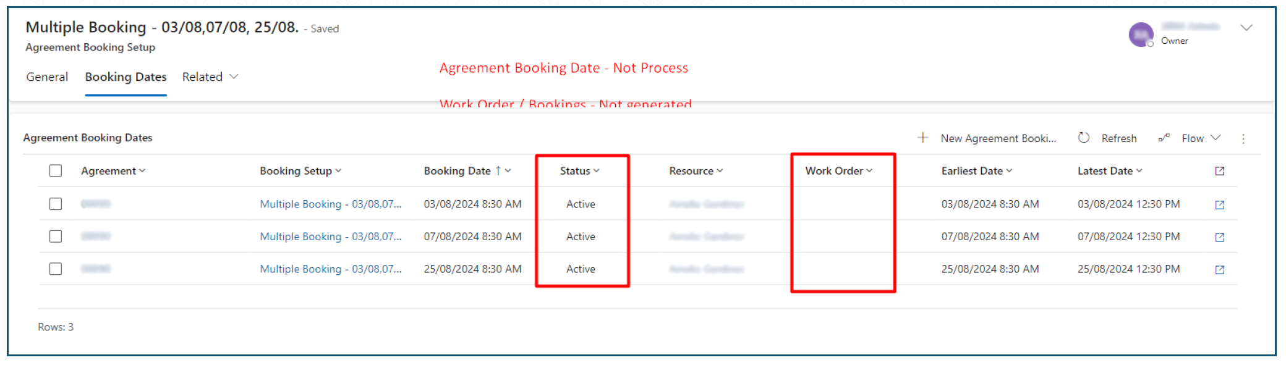Open 03/08/2024 booking row in new window
Image resolution: width=1286 pixels, height=368 pixels.
[1219, 205]
